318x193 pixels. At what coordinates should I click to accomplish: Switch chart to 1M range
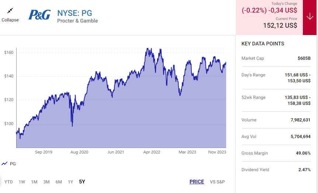[x=34, y=182]
